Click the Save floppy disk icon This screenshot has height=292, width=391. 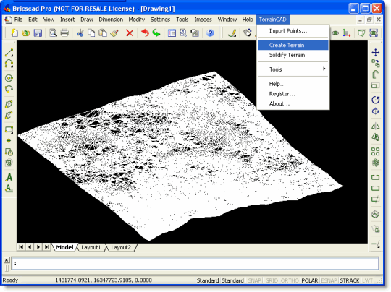point(38,33)
